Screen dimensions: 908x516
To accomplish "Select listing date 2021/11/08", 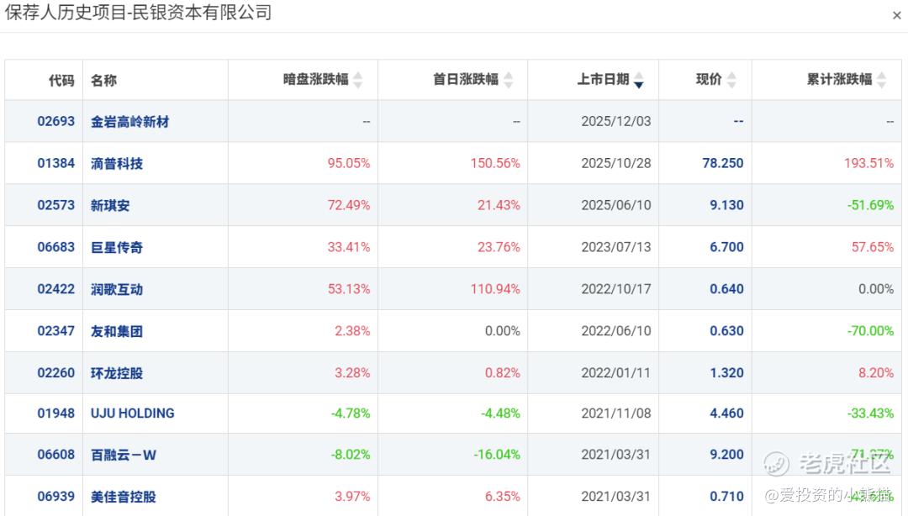I will click(x=616, y=413).
